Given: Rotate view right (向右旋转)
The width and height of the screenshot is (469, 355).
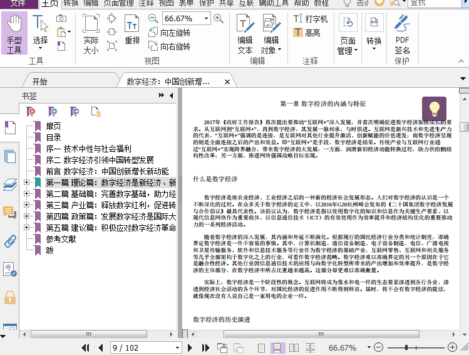Looking at the screenshot, I should [169, 46].
